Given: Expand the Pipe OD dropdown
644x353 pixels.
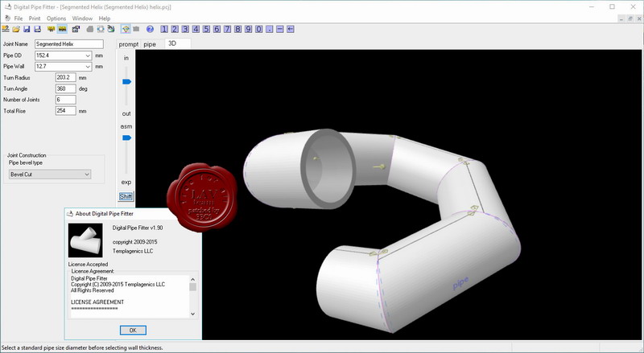Looking at the screenshot, I should pyautogui.click(x=88, y=55).
